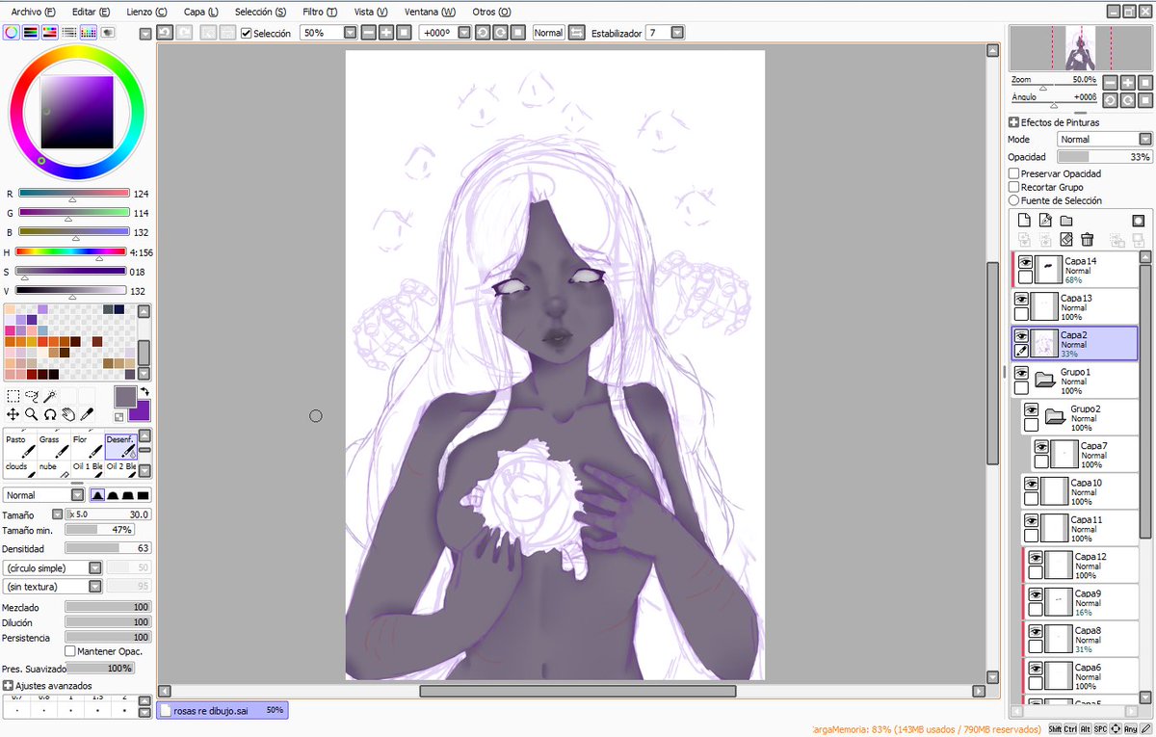The width and height of the screenshot is (1156, 737).
Task: Open the Capa menu
Action: pyautogui.click(x=200, y=12)
